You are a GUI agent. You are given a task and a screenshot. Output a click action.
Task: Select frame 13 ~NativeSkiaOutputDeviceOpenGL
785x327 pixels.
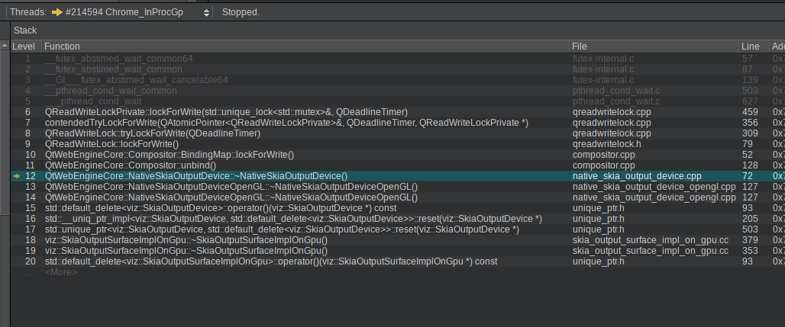[231, 187]
